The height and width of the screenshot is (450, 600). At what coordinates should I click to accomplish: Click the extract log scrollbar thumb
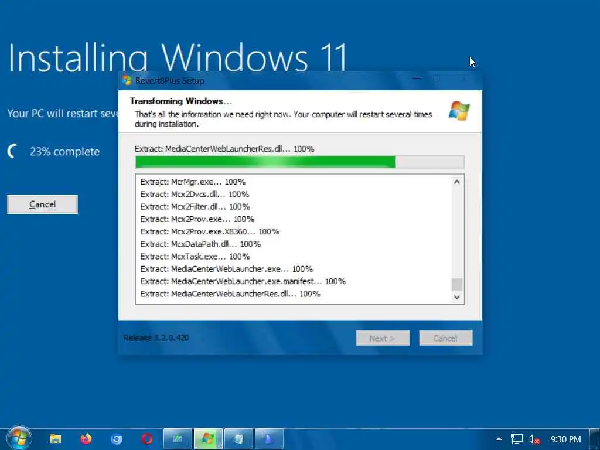click(457, 285)
